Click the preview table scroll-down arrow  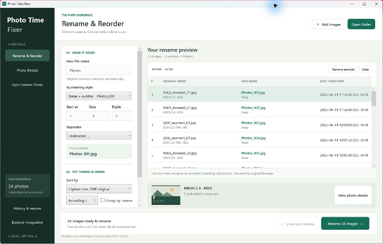pyautogui.click(x=374, y=166)
